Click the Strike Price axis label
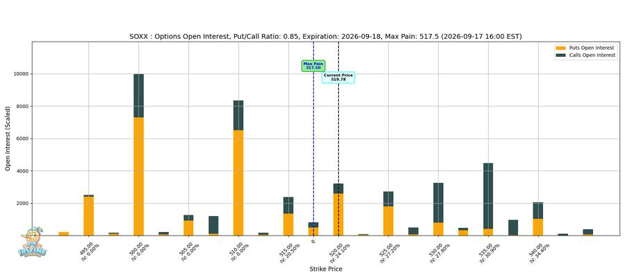 (x=326, y=269)
